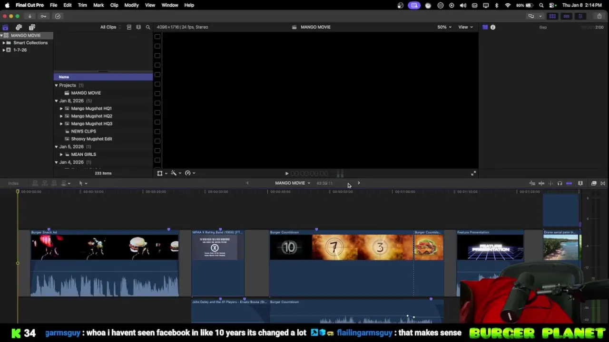Click the browser search magnifier icon
This screenshot has height=342, width=609.
click(148, 27)
